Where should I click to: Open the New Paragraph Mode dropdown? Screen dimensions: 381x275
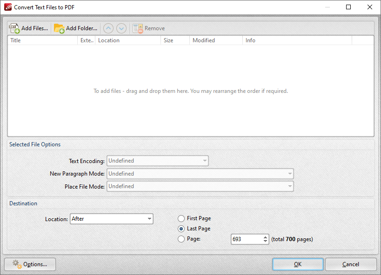pyautogui.click(x=200, y=174)
